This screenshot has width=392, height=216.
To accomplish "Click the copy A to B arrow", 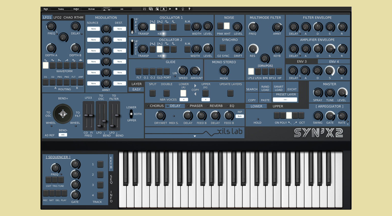I will point(170,9).
